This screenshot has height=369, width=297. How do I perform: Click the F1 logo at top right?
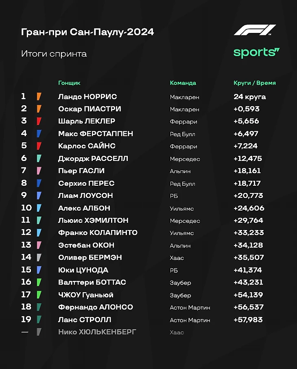pos(254,30)
